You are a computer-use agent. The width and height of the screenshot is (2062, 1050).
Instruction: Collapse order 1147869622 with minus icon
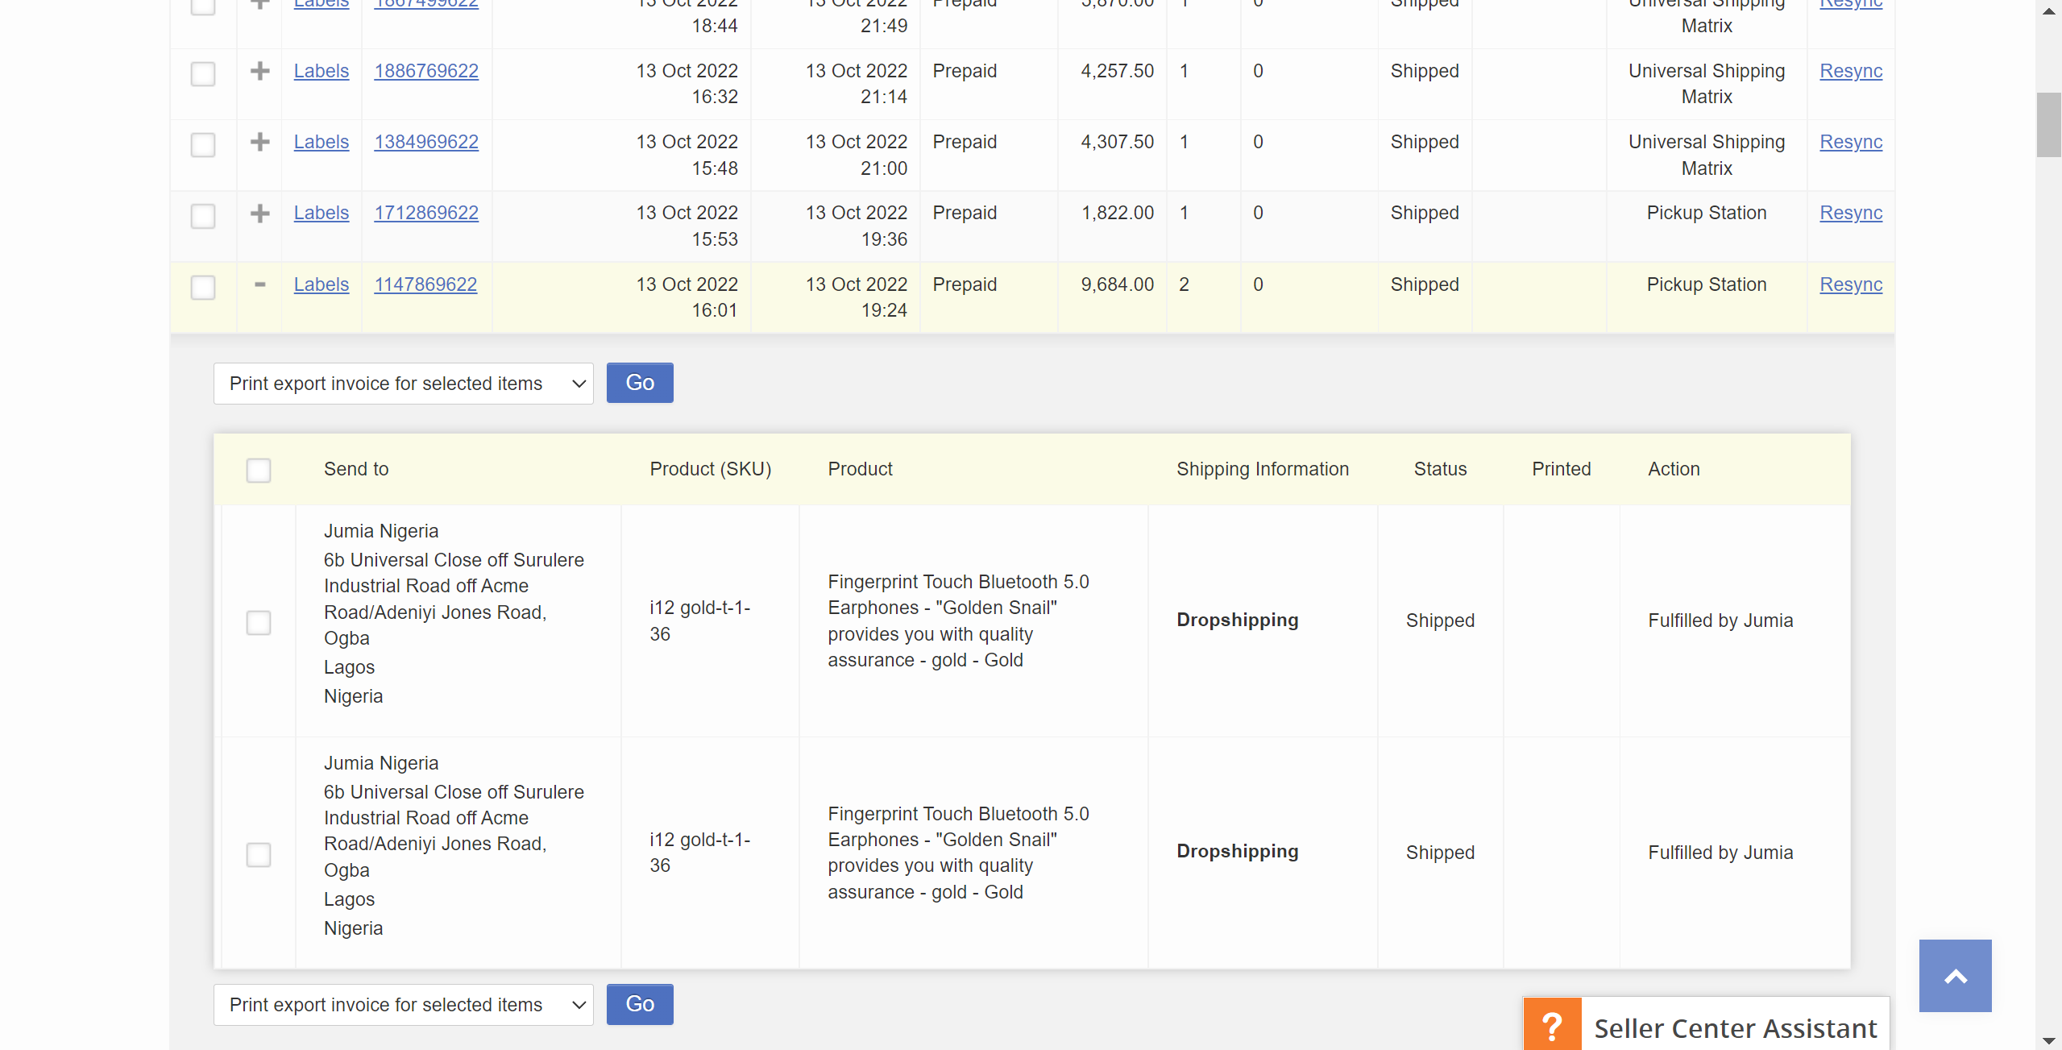tap(259, 284)
